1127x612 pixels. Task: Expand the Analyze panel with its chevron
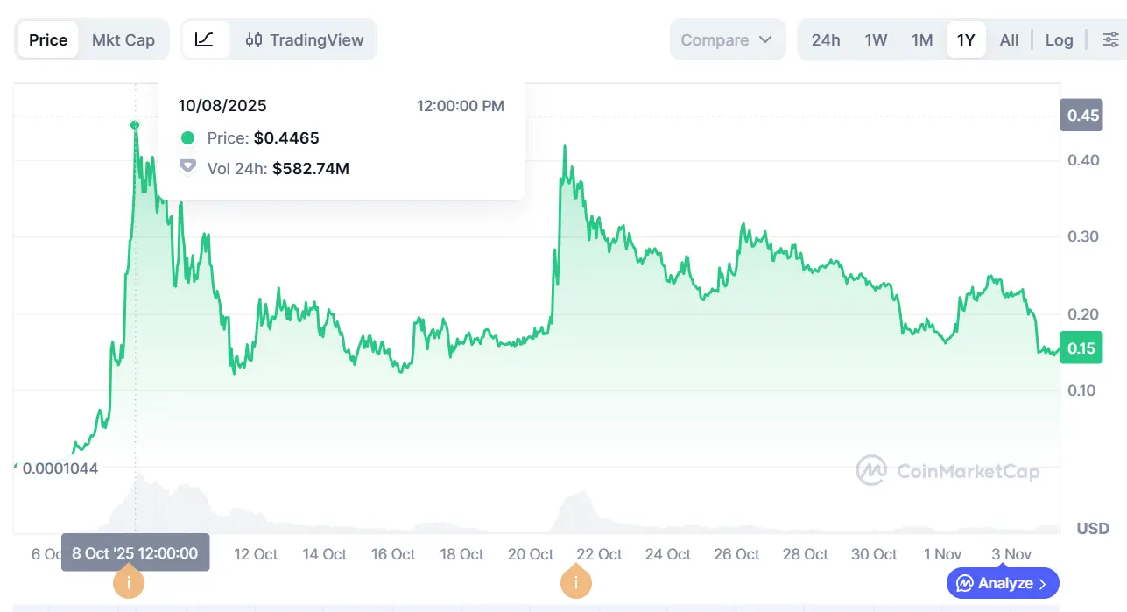[x=1043, y=583]
